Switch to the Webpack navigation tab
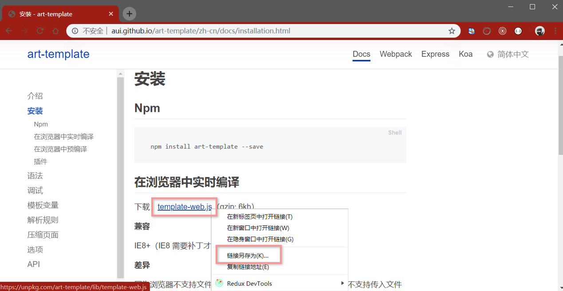 (x=395, y=54)
